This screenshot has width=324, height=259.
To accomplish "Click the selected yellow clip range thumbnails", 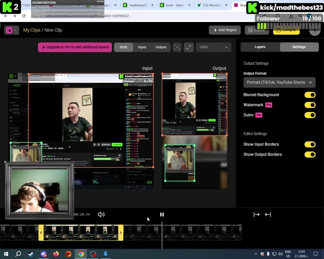I will click(81, 233).
